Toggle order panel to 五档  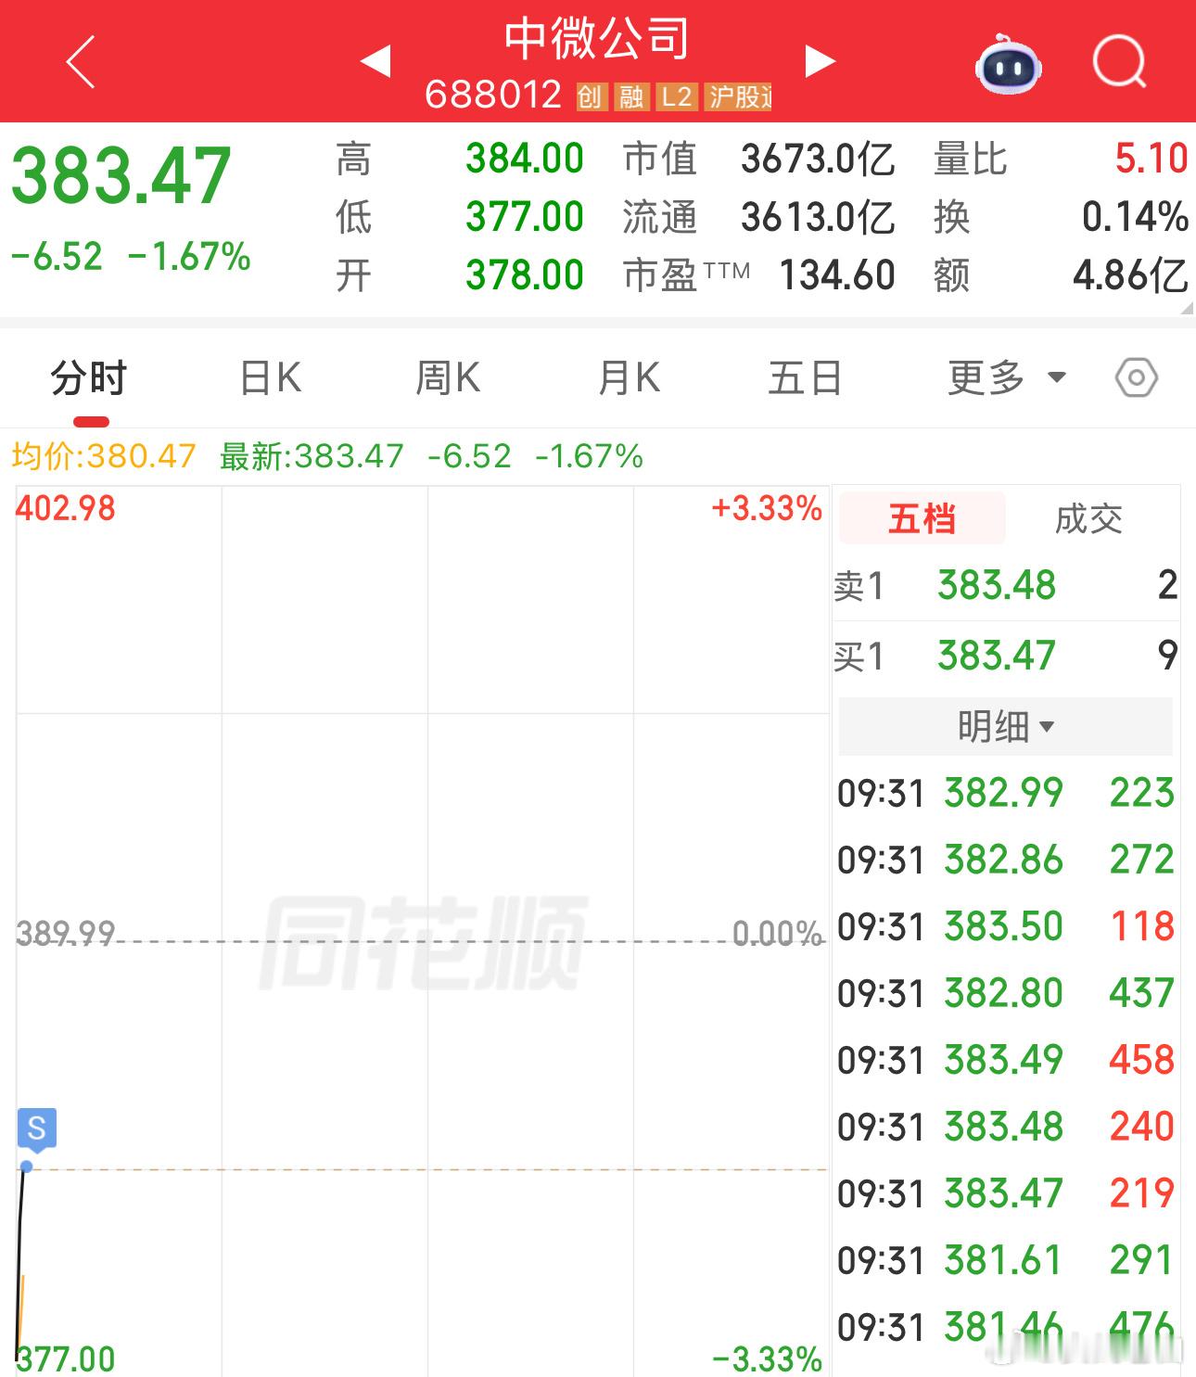(x=922, y=518)
